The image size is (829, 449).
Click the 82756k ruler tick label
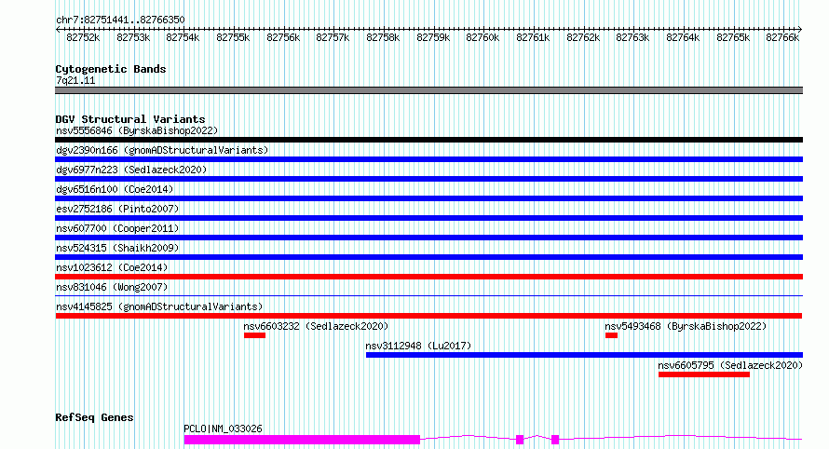point(283,37)
